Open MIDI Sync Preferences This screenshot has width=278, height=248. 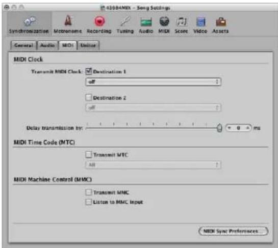point(233,231)
